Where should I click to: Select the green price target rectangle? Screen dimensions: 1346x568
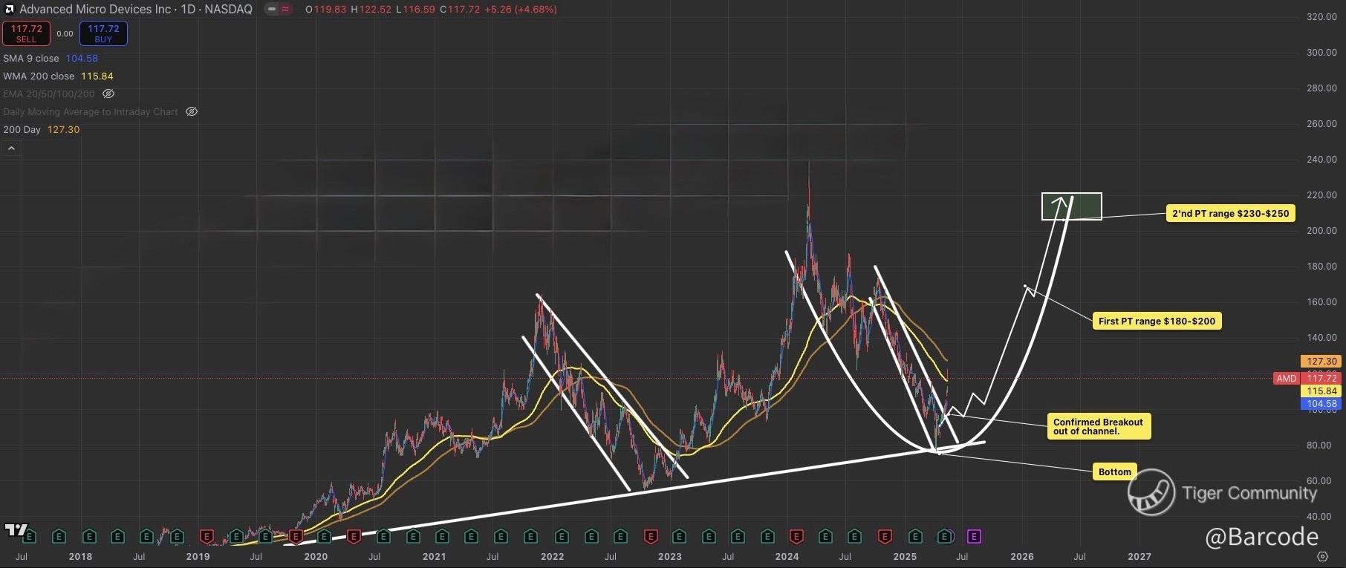(1071, 206)
